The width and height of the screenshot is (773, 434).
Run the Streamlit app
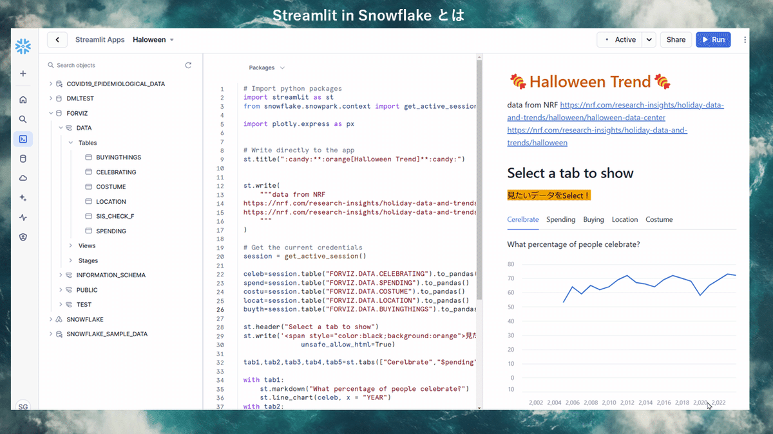tap(713, 39)
